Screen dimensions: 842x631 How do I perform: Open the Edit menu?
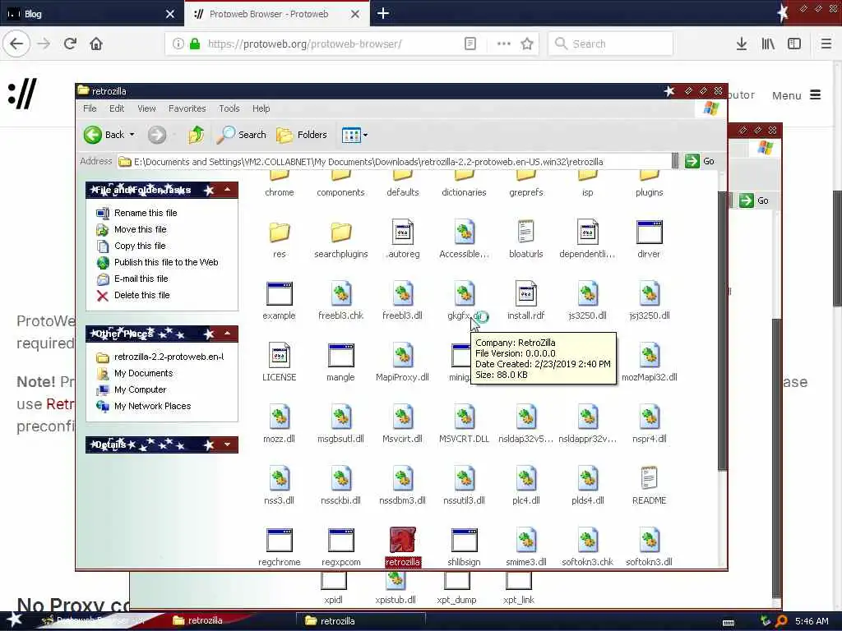tap(117, 108)
